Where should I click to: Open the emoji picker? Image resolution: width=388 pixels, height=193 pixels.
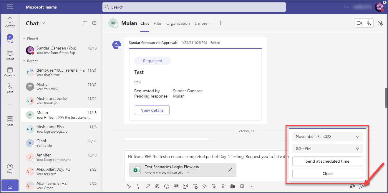167,186
